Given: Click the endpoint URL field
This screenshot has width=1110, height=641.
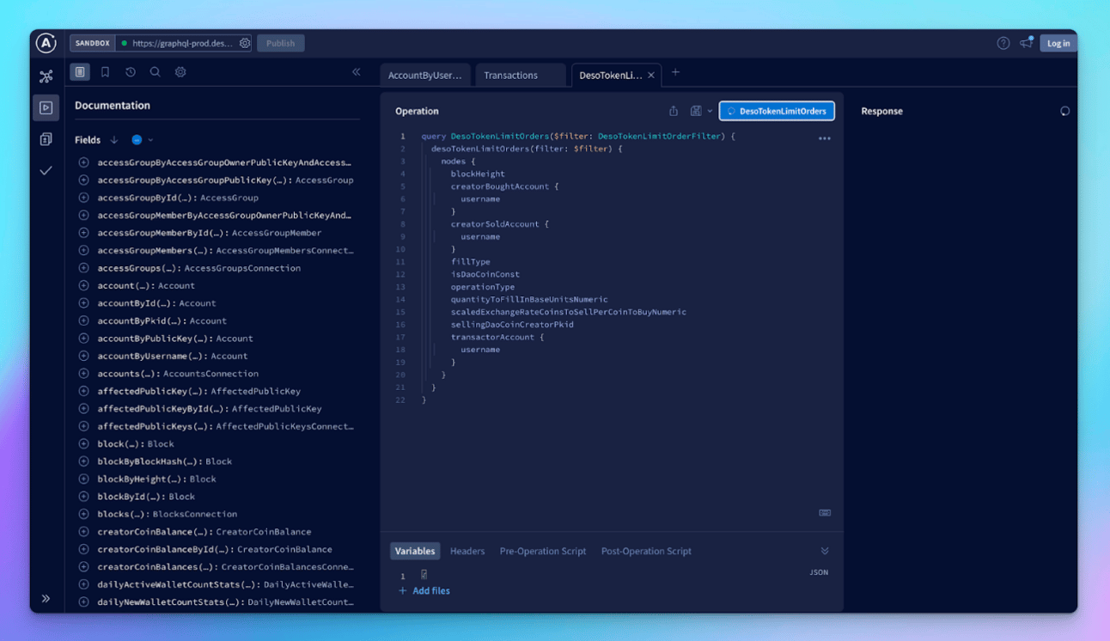Looking at the screenshot, I should (x=184, y=43).
